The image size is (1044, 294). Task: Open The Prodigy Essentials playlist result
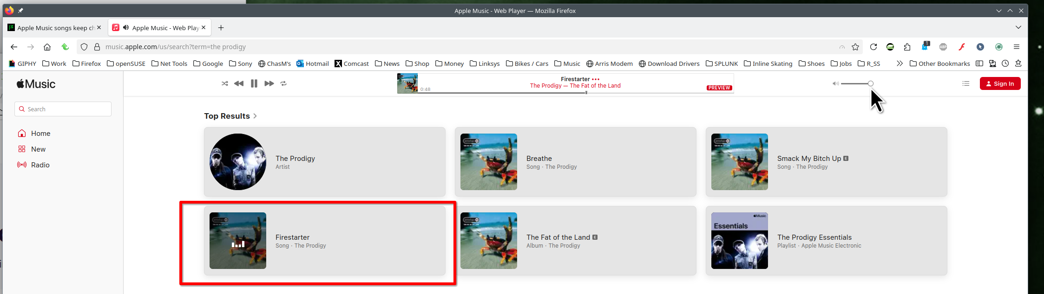coord(827,241)
